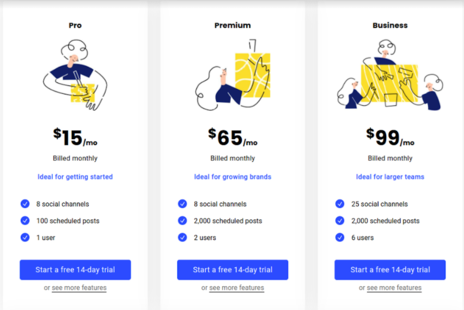Click checkmark icon beside 2 users

tap(183, 237)
